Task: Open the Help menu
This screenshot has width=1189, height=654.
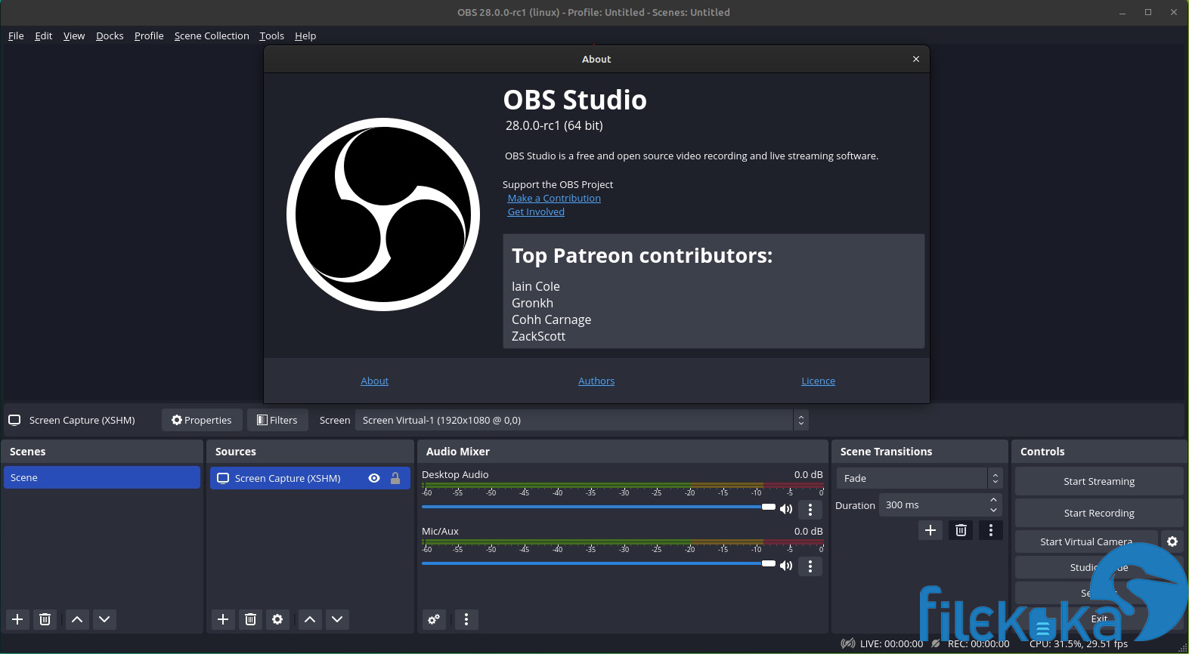Action: pyautogui.click(x=305, y=35)
